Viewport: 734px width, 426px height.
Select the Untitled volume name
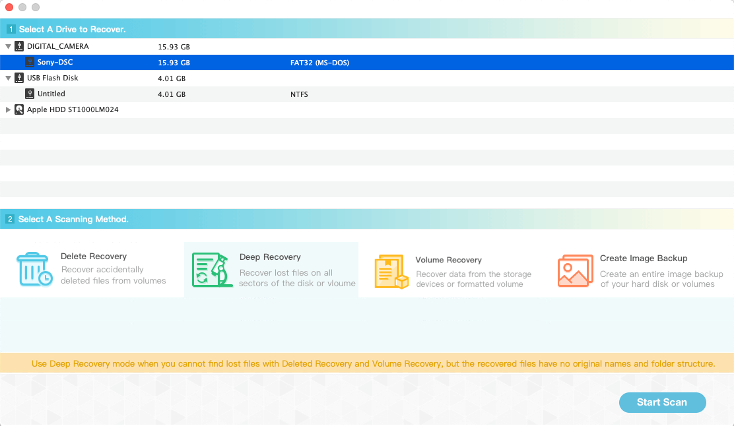tap(51, 94)
